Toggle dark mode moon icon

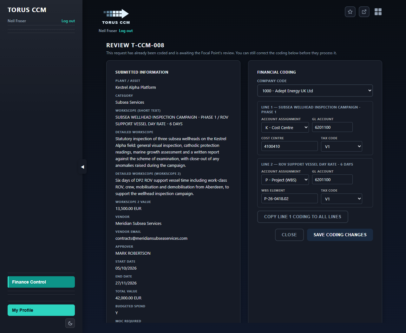(x=70, y=323)
